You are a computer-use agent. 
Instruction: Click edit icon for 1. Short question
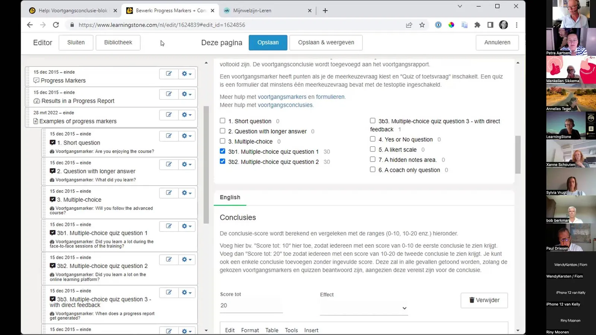pyautogui.click(x=169, y=136)
